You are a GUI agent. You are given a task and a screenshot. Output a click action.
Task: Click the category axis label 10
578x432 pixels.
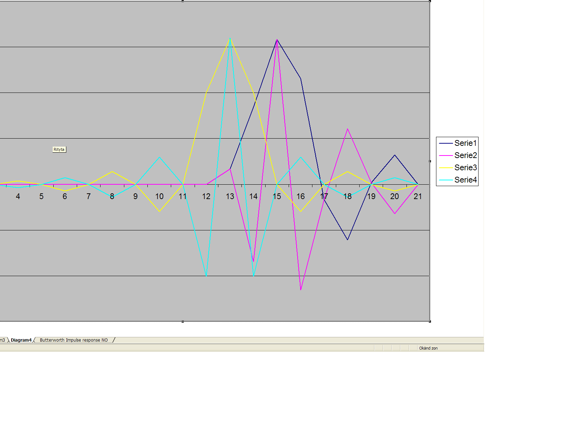point(159,197)
